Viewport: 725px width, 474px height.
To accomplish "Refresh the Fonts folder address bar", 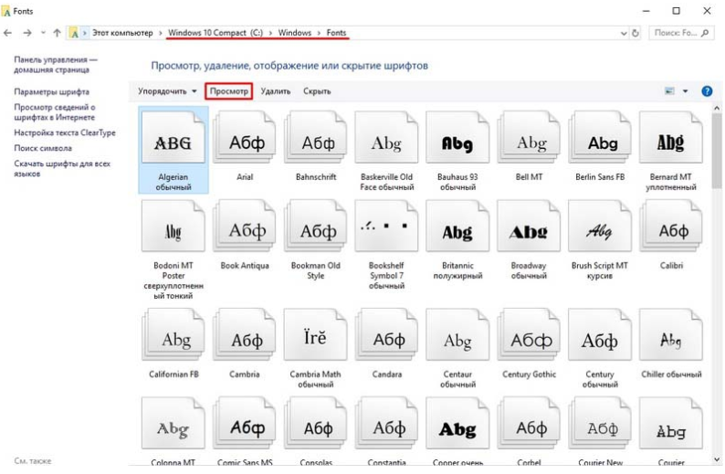I will [x=636, y=33].
